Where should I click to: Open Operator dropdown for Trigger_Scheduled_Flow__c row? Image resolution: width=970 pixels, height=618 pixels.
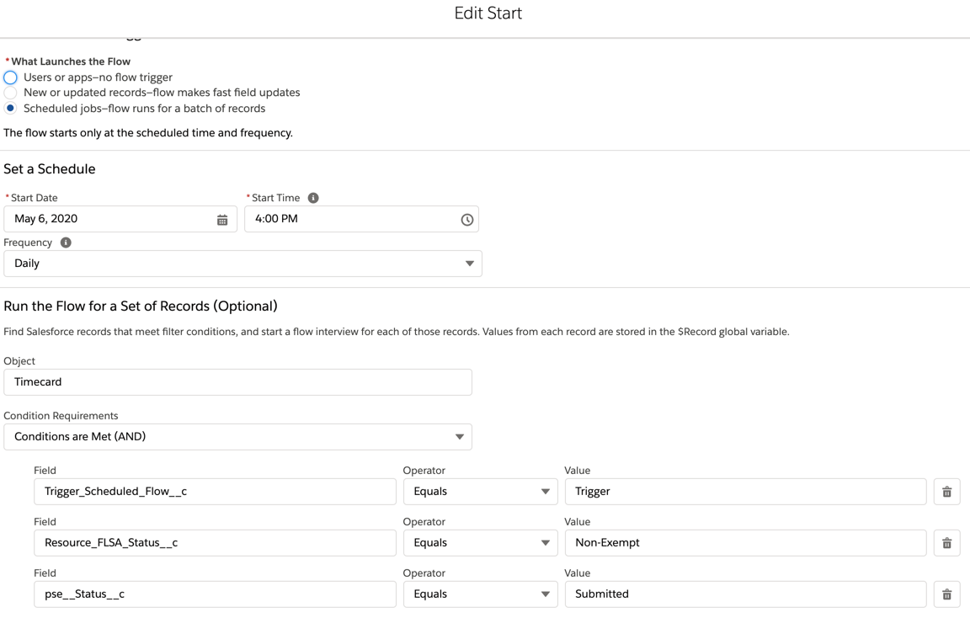click(x=480, y=492)
